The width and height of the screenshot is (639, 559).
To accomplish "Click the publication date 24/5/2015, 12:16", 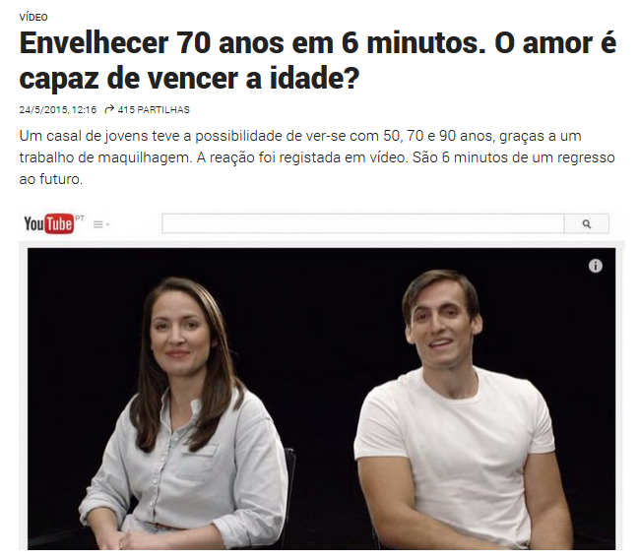I will (x=58, y=110).
